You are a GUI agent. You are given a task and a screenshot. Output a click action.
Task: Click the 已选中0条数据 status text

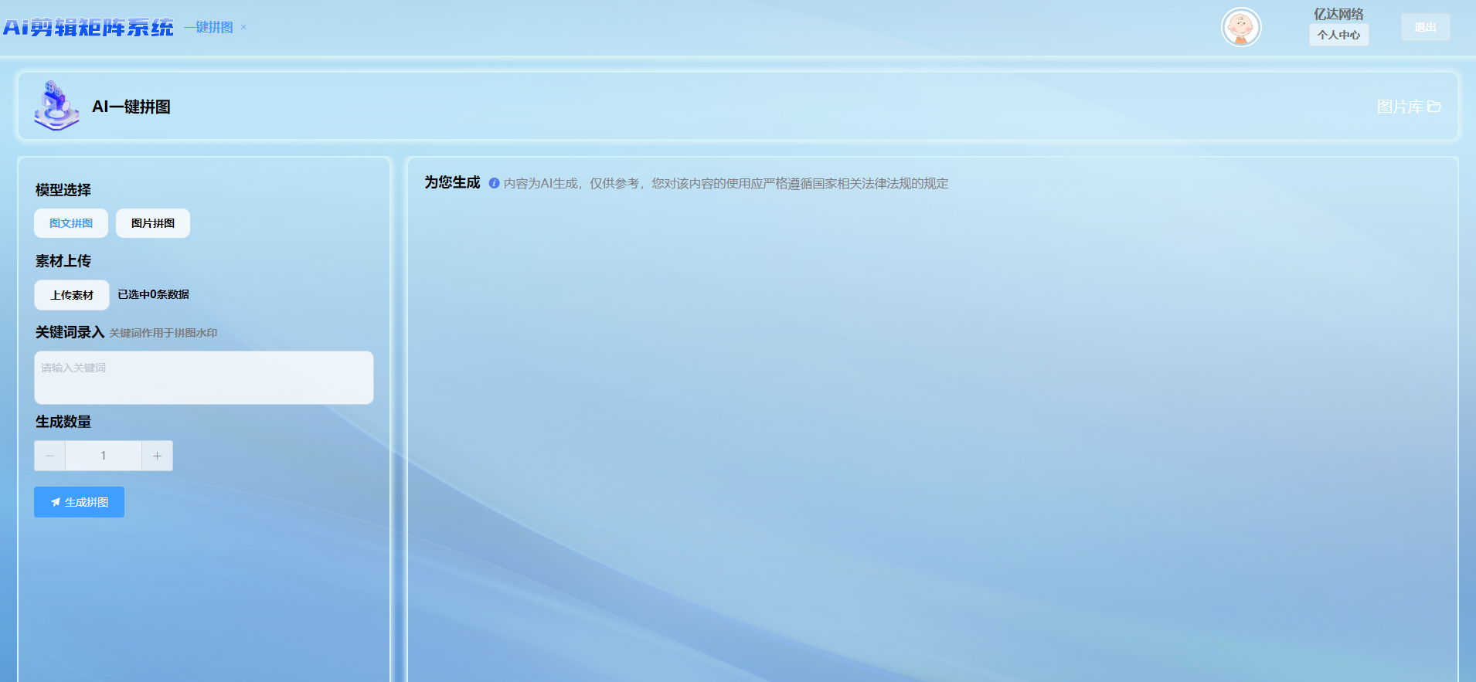click(153, 294)
